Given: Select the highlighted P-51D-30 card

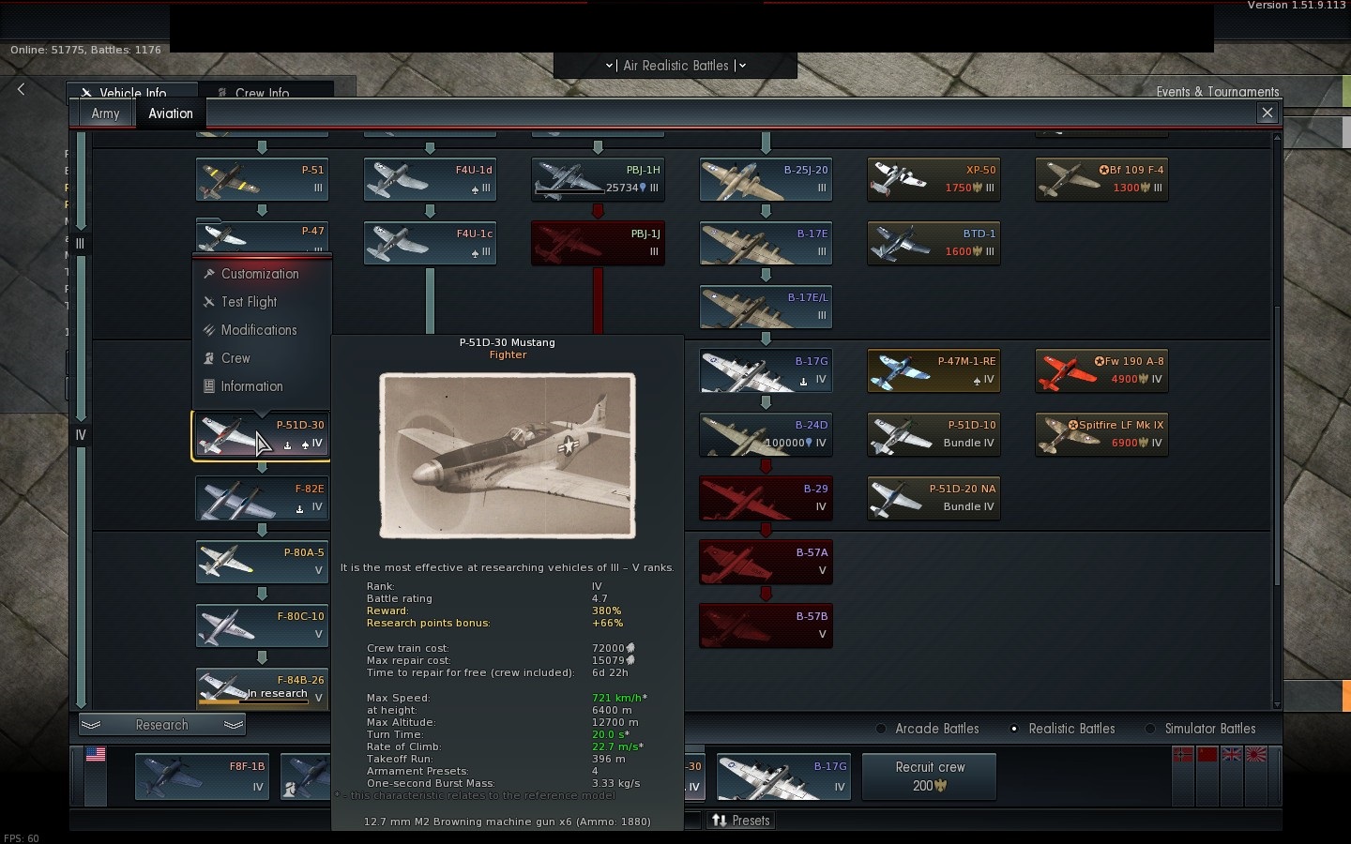Looking at the screenshot, I should 262,434.
